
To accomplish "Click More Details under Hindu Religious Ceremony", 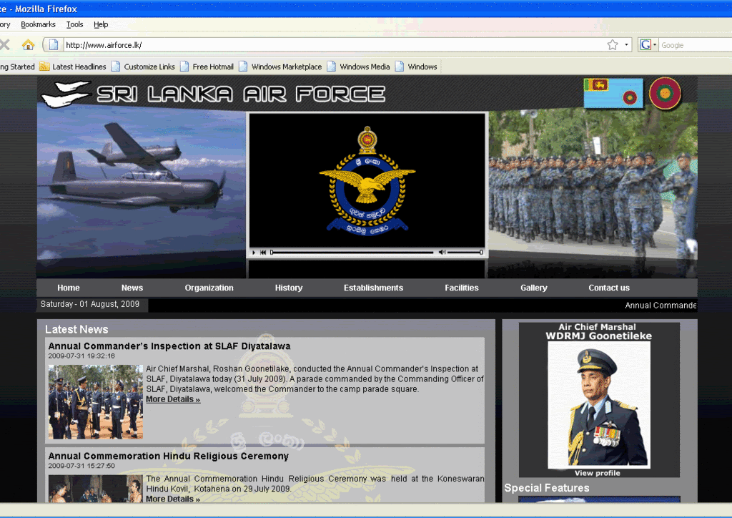I will [x=173, y=499].
